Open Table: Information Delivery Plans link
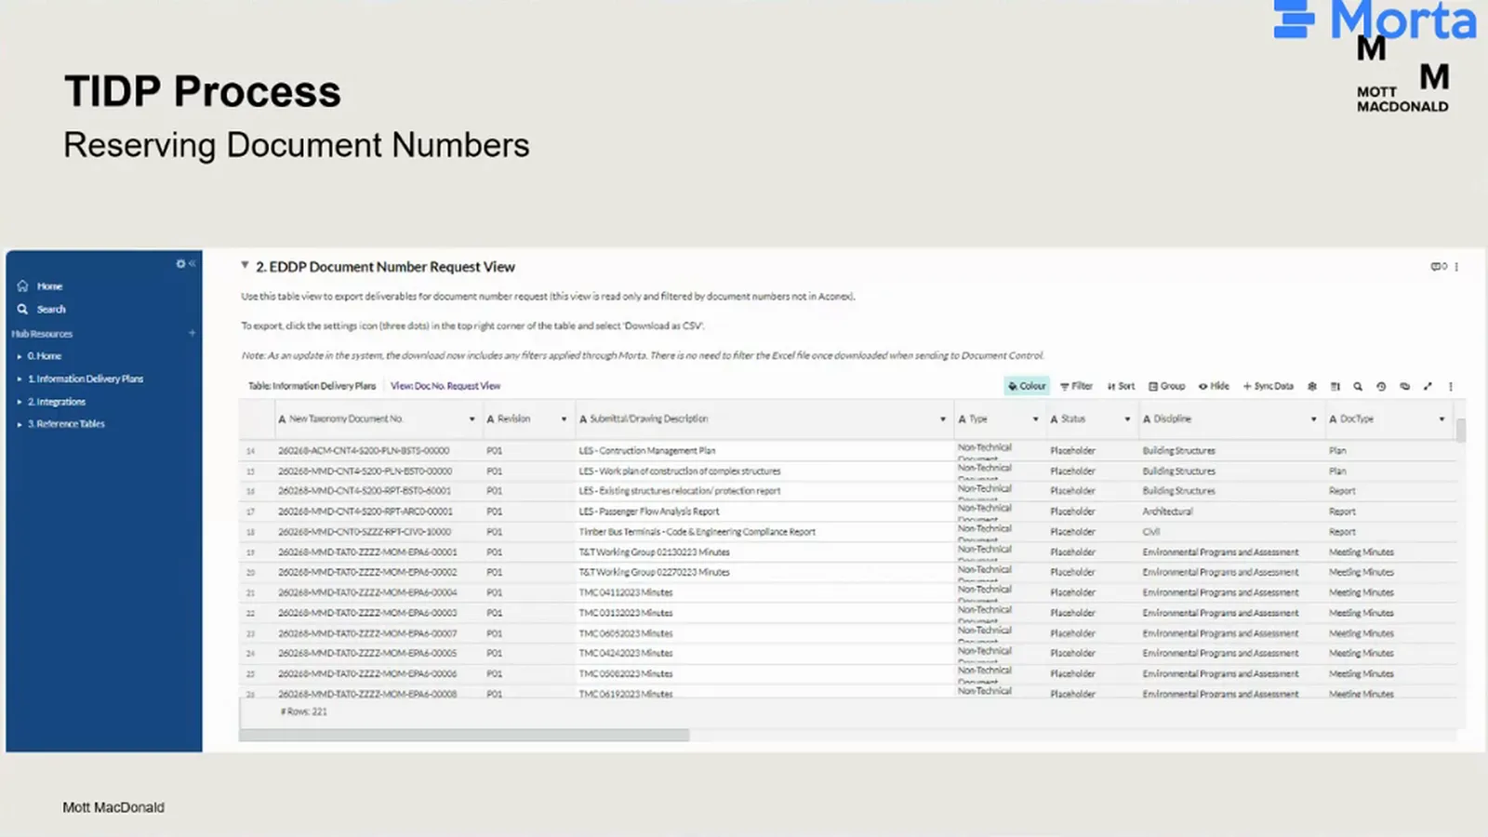The width and height of the screenshot is (1488, 837). (312, 386)
